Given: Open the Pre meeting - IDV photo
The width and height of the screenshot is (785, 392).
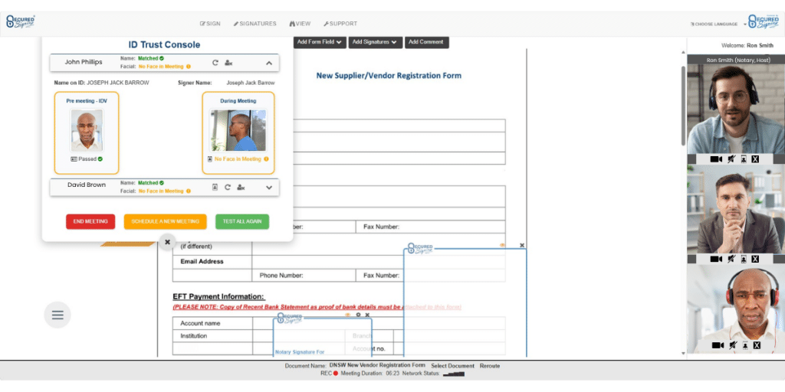Looking at the screenshot, I should (x=87, y=130).
